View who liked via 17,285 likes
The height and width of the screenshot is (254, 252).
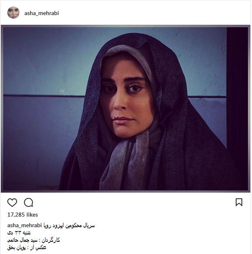coord(22,215)
